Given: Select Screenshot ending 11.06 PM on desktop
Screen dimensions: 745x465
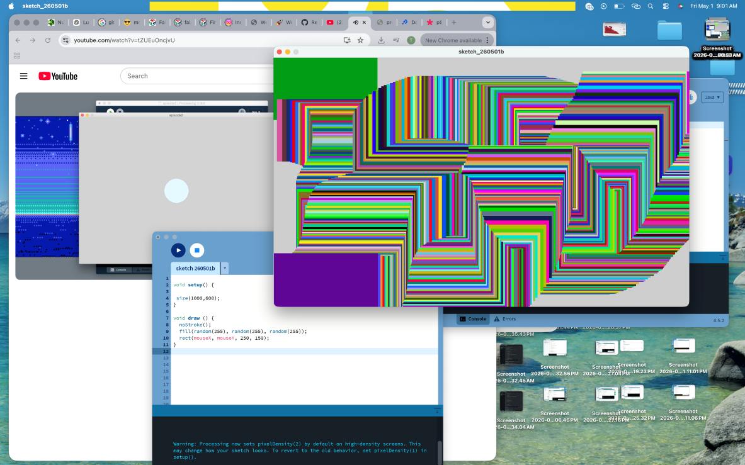Looking at the screenshot, I should [683, 393].
